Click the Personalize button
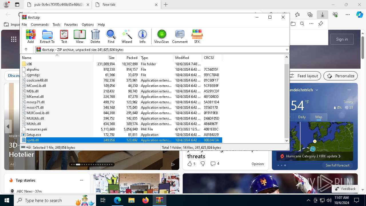 click(x=341, y=76)
